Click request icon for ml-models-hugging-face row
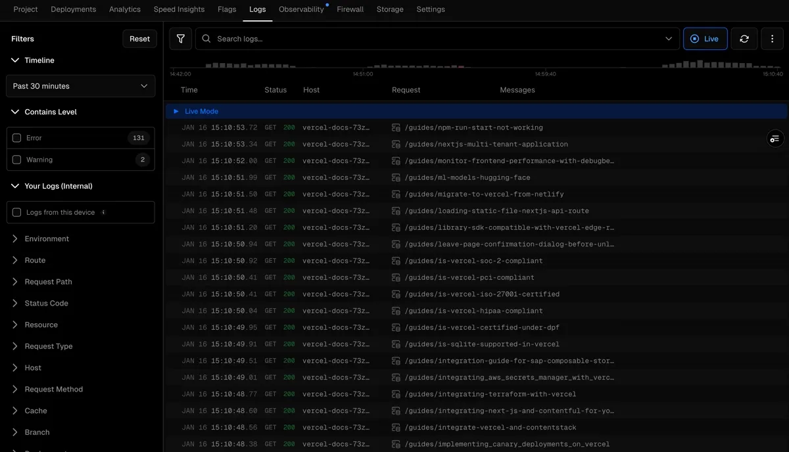Screen dimensions: 789x452 tap(396, 177)
